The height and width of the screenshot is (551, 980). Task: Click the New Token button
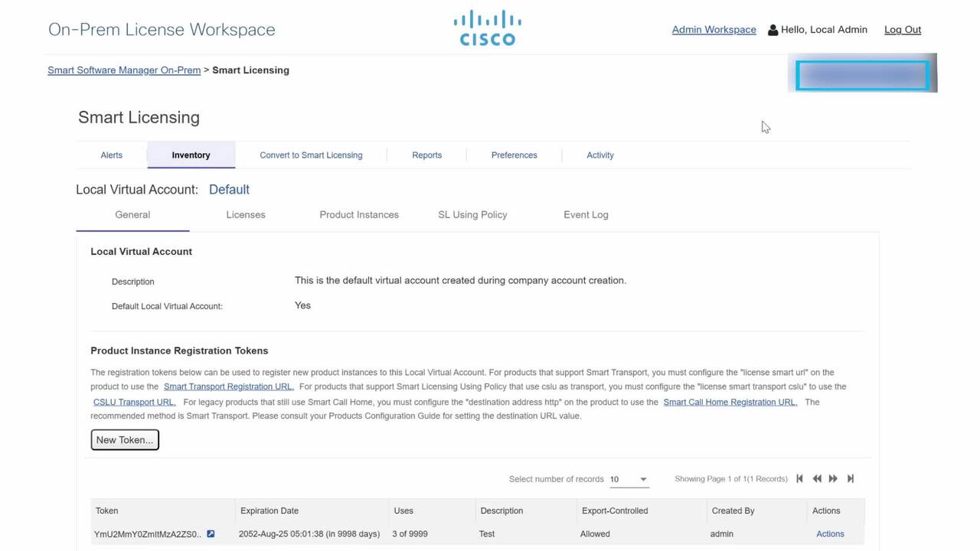[x=125, y=440]
